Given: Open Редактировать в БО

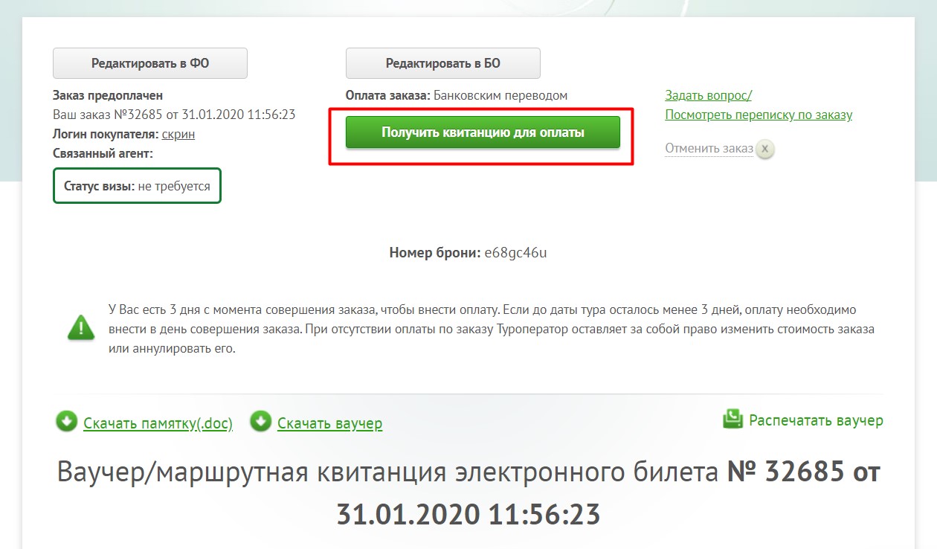Looking at the screenshot, I should [x=443, y=63].
